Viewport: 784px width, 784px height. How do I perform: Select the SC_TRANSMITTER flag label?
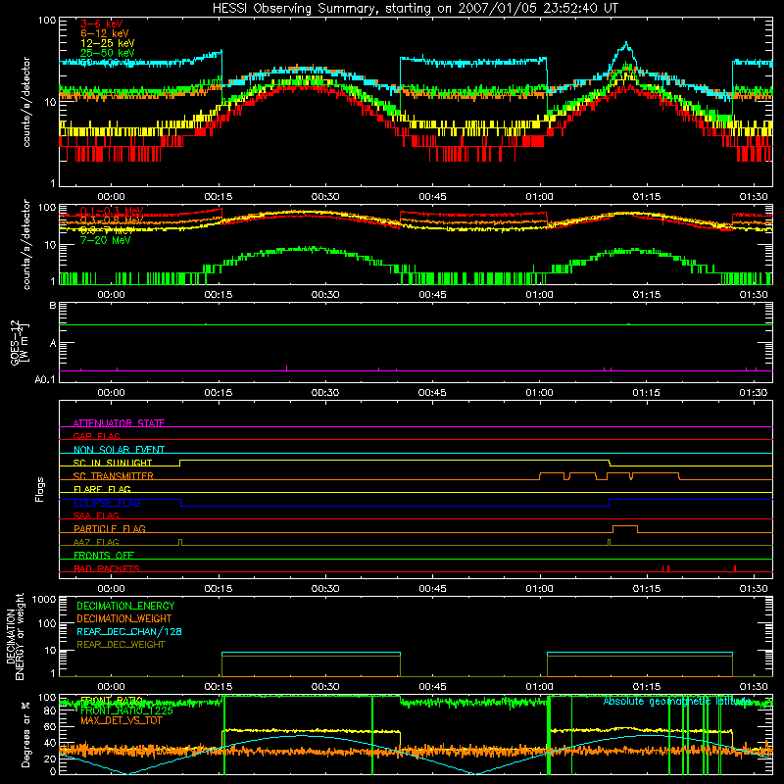(114, 476)
